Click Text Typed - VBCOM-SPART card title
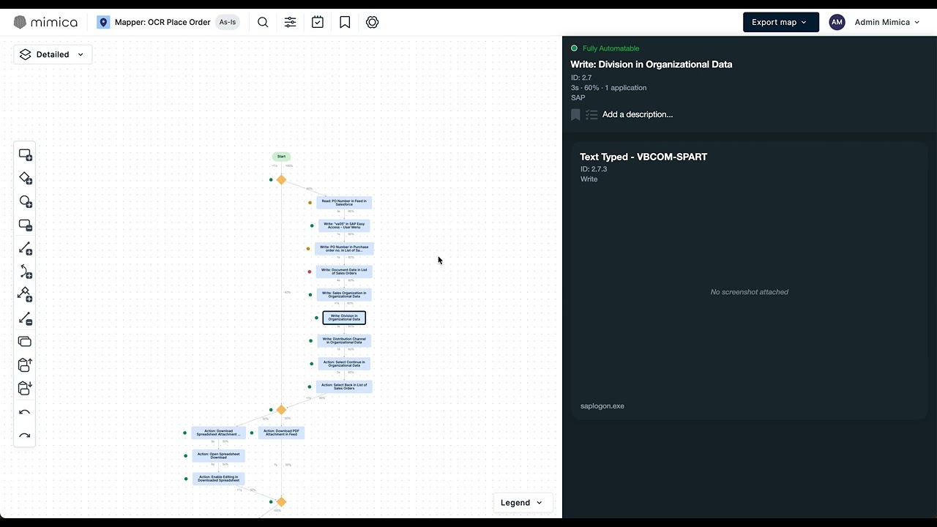Image resolution: width=937 pixels, height=527 pixels. (x=643, y=157)
